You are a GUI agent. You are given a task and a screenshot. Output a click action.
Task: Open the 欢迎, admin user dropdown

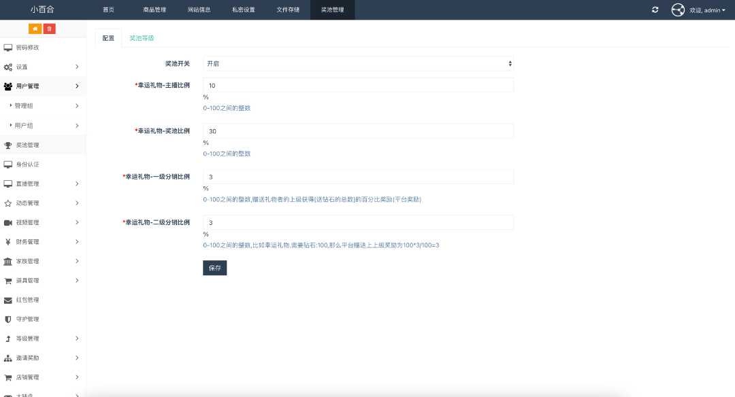point(707,10)
